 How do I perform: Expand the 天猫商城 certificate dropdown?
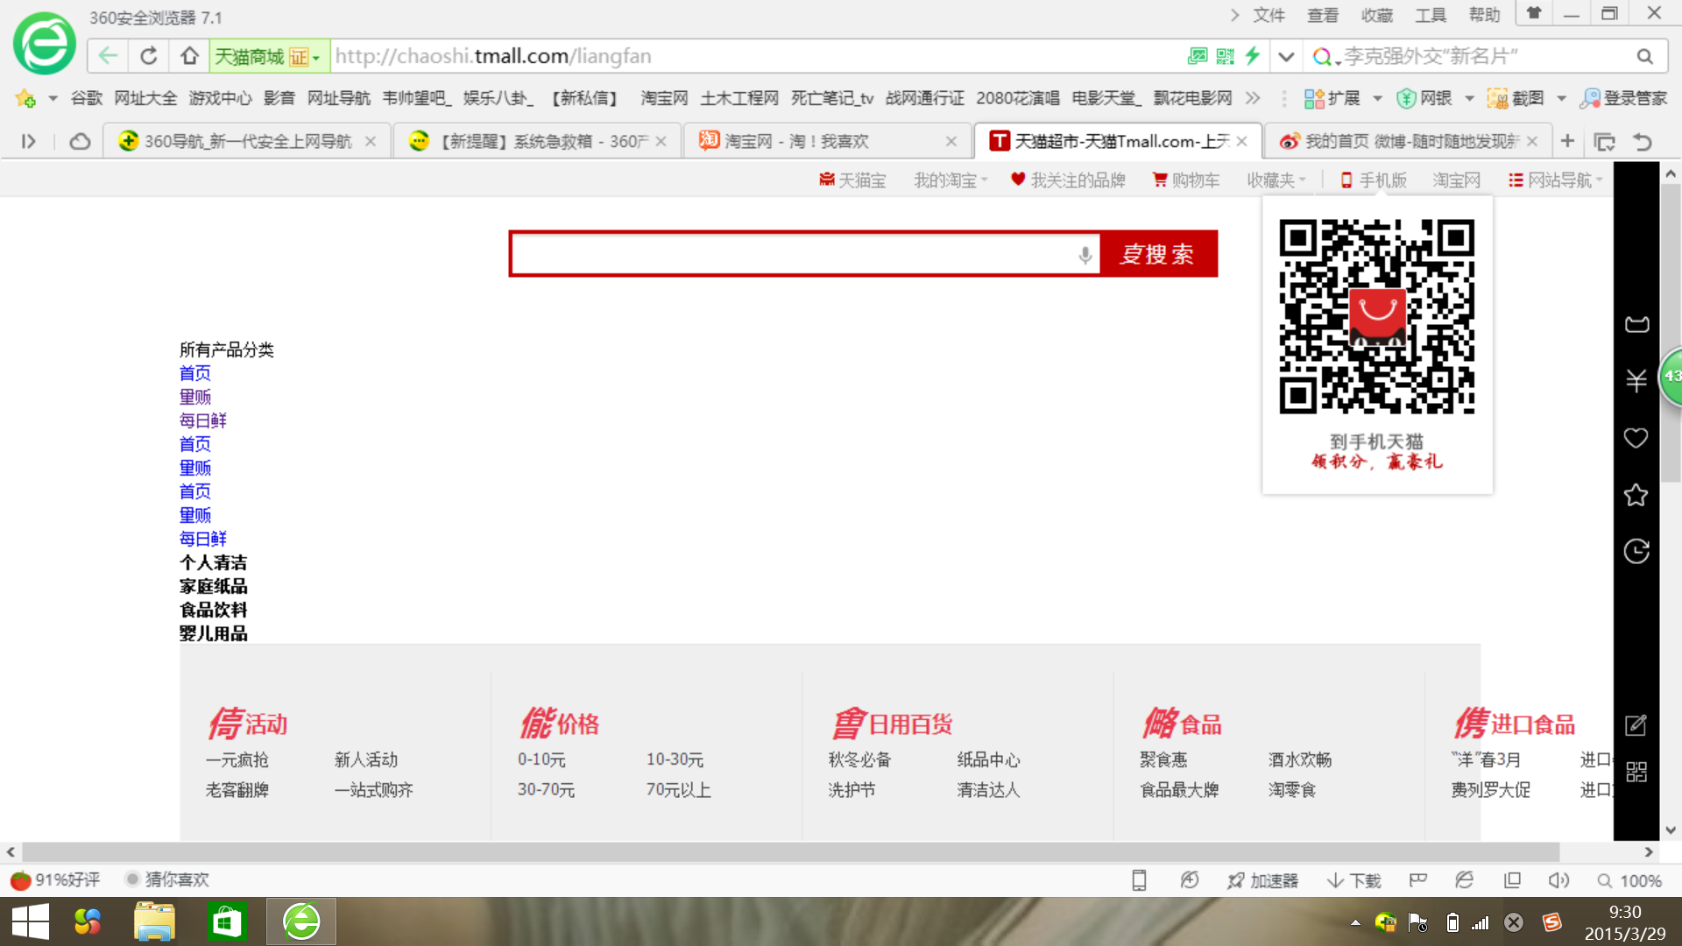(316, 58)
